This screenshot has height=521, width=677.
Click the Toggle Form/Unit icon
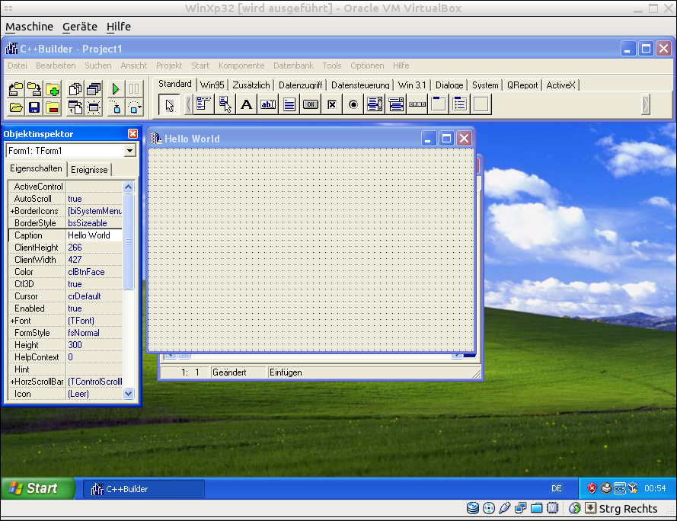coord(75,107)
